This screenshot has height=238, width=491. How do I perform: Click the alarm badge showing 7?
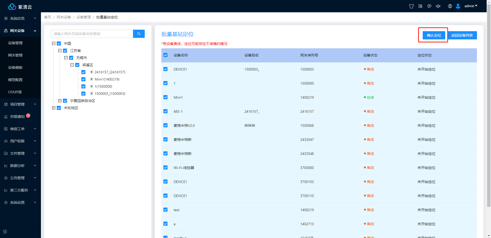(x=28, y=116)
